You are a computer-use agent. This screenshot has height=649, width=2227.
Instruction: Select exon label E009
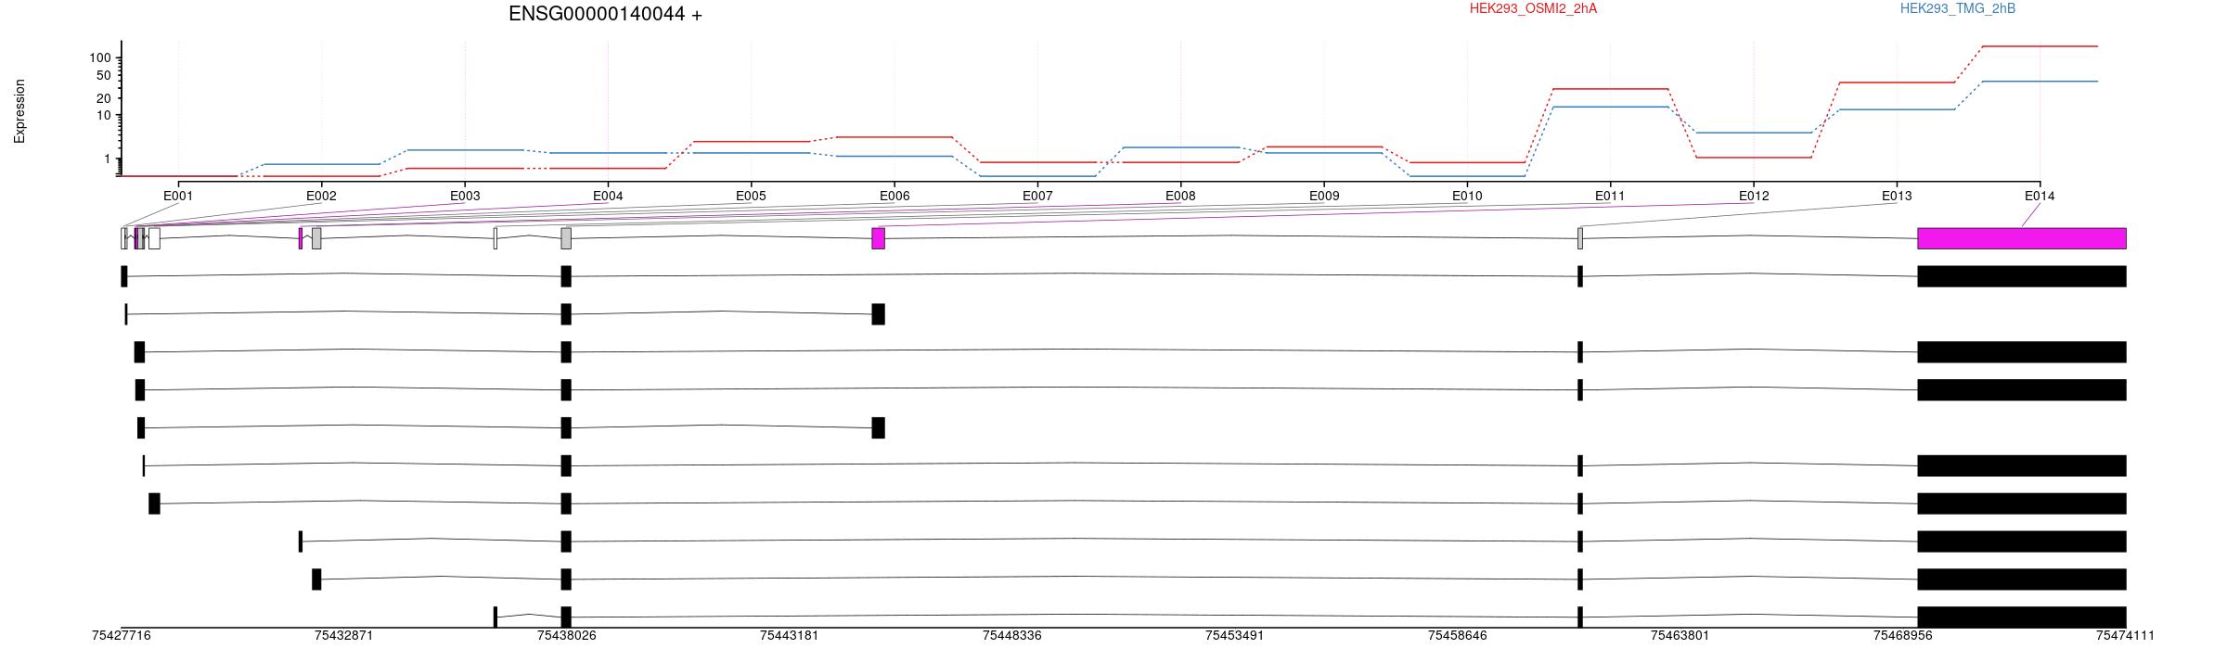(x=1324, y=196)
